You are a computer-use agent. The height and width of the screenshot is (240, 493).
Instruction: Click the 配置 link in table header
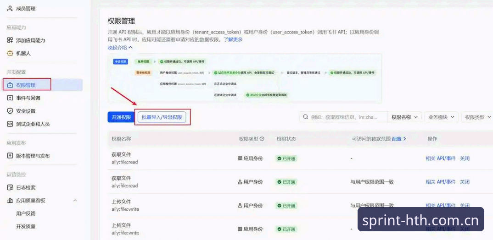tap(399, 139)
